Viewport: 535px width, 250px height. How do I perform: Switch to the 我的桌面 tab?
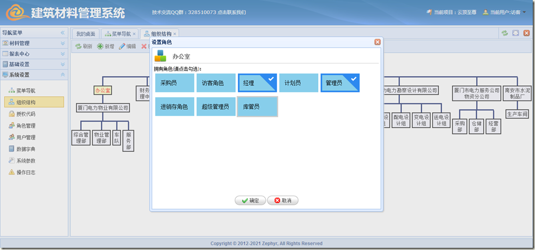[x=86, y=34]
